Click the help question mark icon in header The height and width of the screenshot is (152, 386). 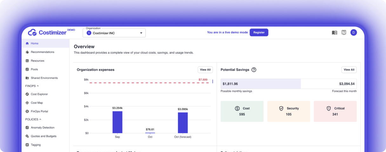point(344,33)
